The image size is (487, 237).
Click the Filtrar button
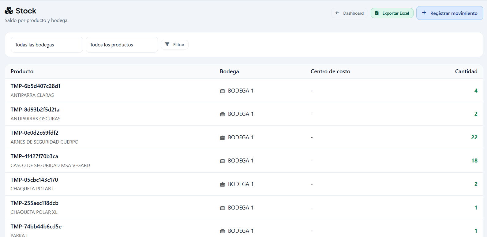pyautogui.click(x=174, y=45)
